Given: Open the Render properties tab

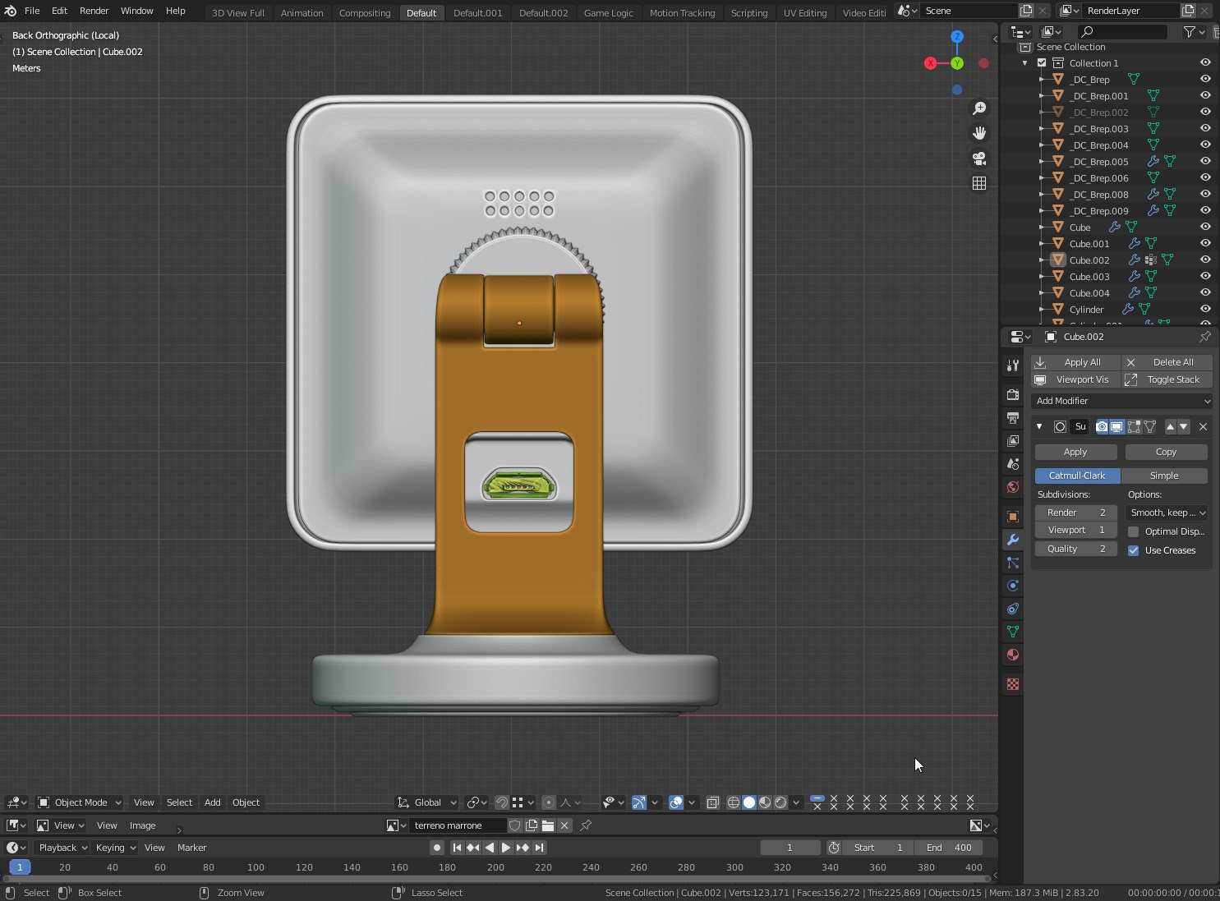Looking at the screenshot, I should [x=1013, y=395].
